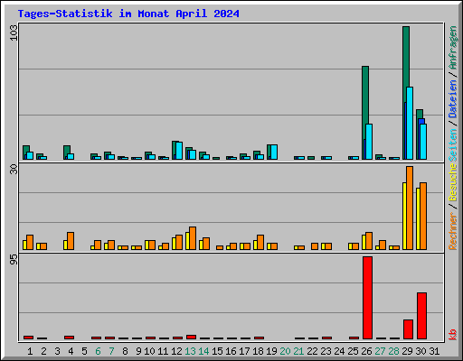The height and width of the screenshot is (361, 463).
Task: Click the 'Seiten' legend label
Action: [452, 145]
